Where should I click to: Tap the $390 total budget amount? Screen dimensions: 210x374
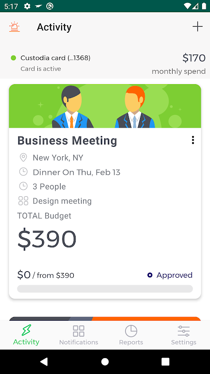[x=47, y=238]
